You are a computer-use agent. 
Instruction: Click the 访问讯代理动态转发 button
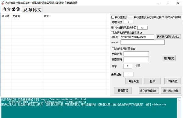tap(168, 37)
